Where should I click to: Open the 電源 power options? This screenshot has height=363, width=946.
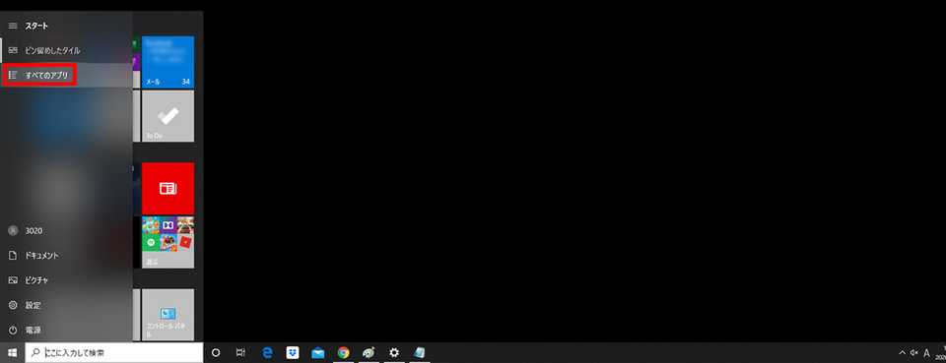coord(66,330)
